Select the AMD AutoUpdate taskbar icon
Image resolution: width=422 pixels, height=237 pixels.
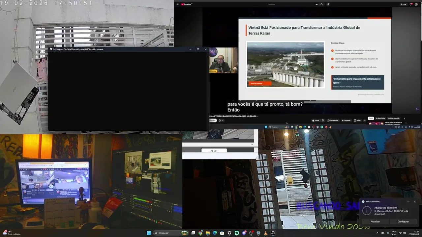pyautogui.click(x=273, y=233)
